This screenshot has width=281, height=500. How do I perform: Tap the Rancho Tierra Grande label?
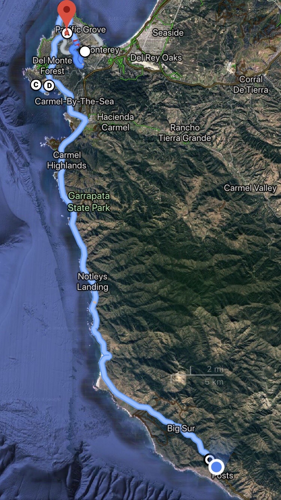tap(185, 133)
